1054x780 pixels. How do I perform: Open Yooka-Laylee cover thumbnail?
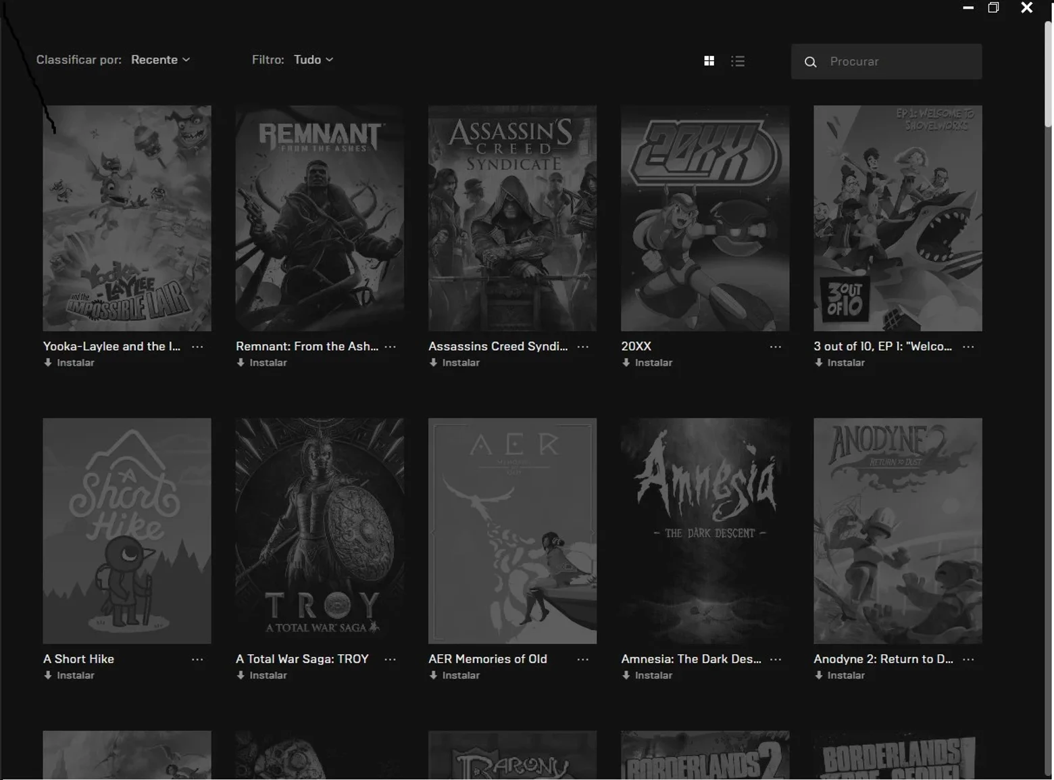point(127,218)
